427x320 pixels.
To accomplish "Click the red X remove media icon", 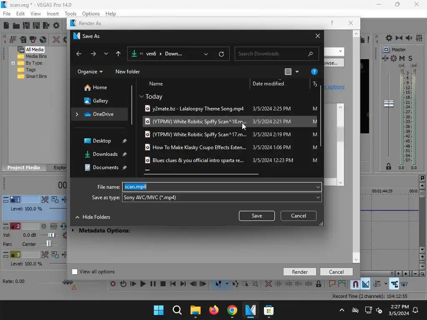I will coord(56,40).
